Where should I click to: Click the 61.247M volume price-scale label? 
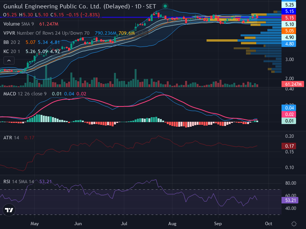click(293, 84)
